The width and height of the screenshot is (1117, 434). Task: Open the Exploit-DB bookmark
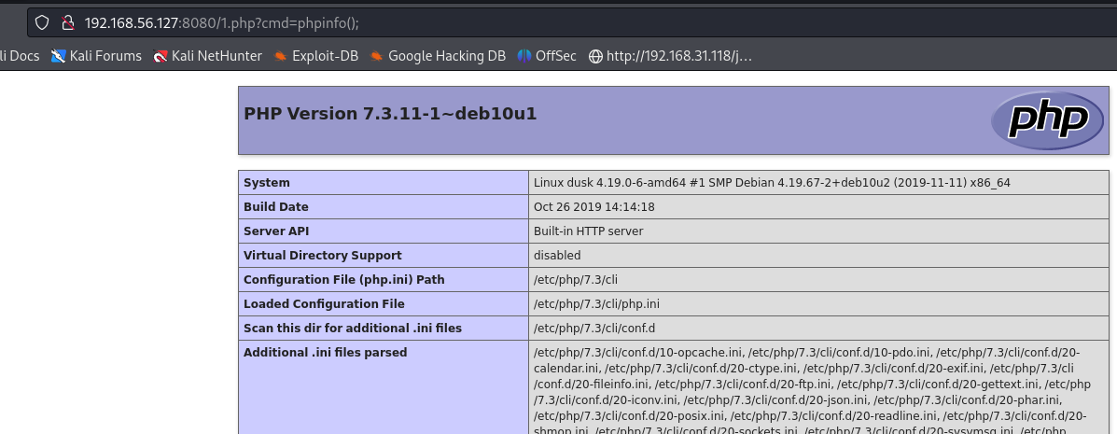coord(316,56)
